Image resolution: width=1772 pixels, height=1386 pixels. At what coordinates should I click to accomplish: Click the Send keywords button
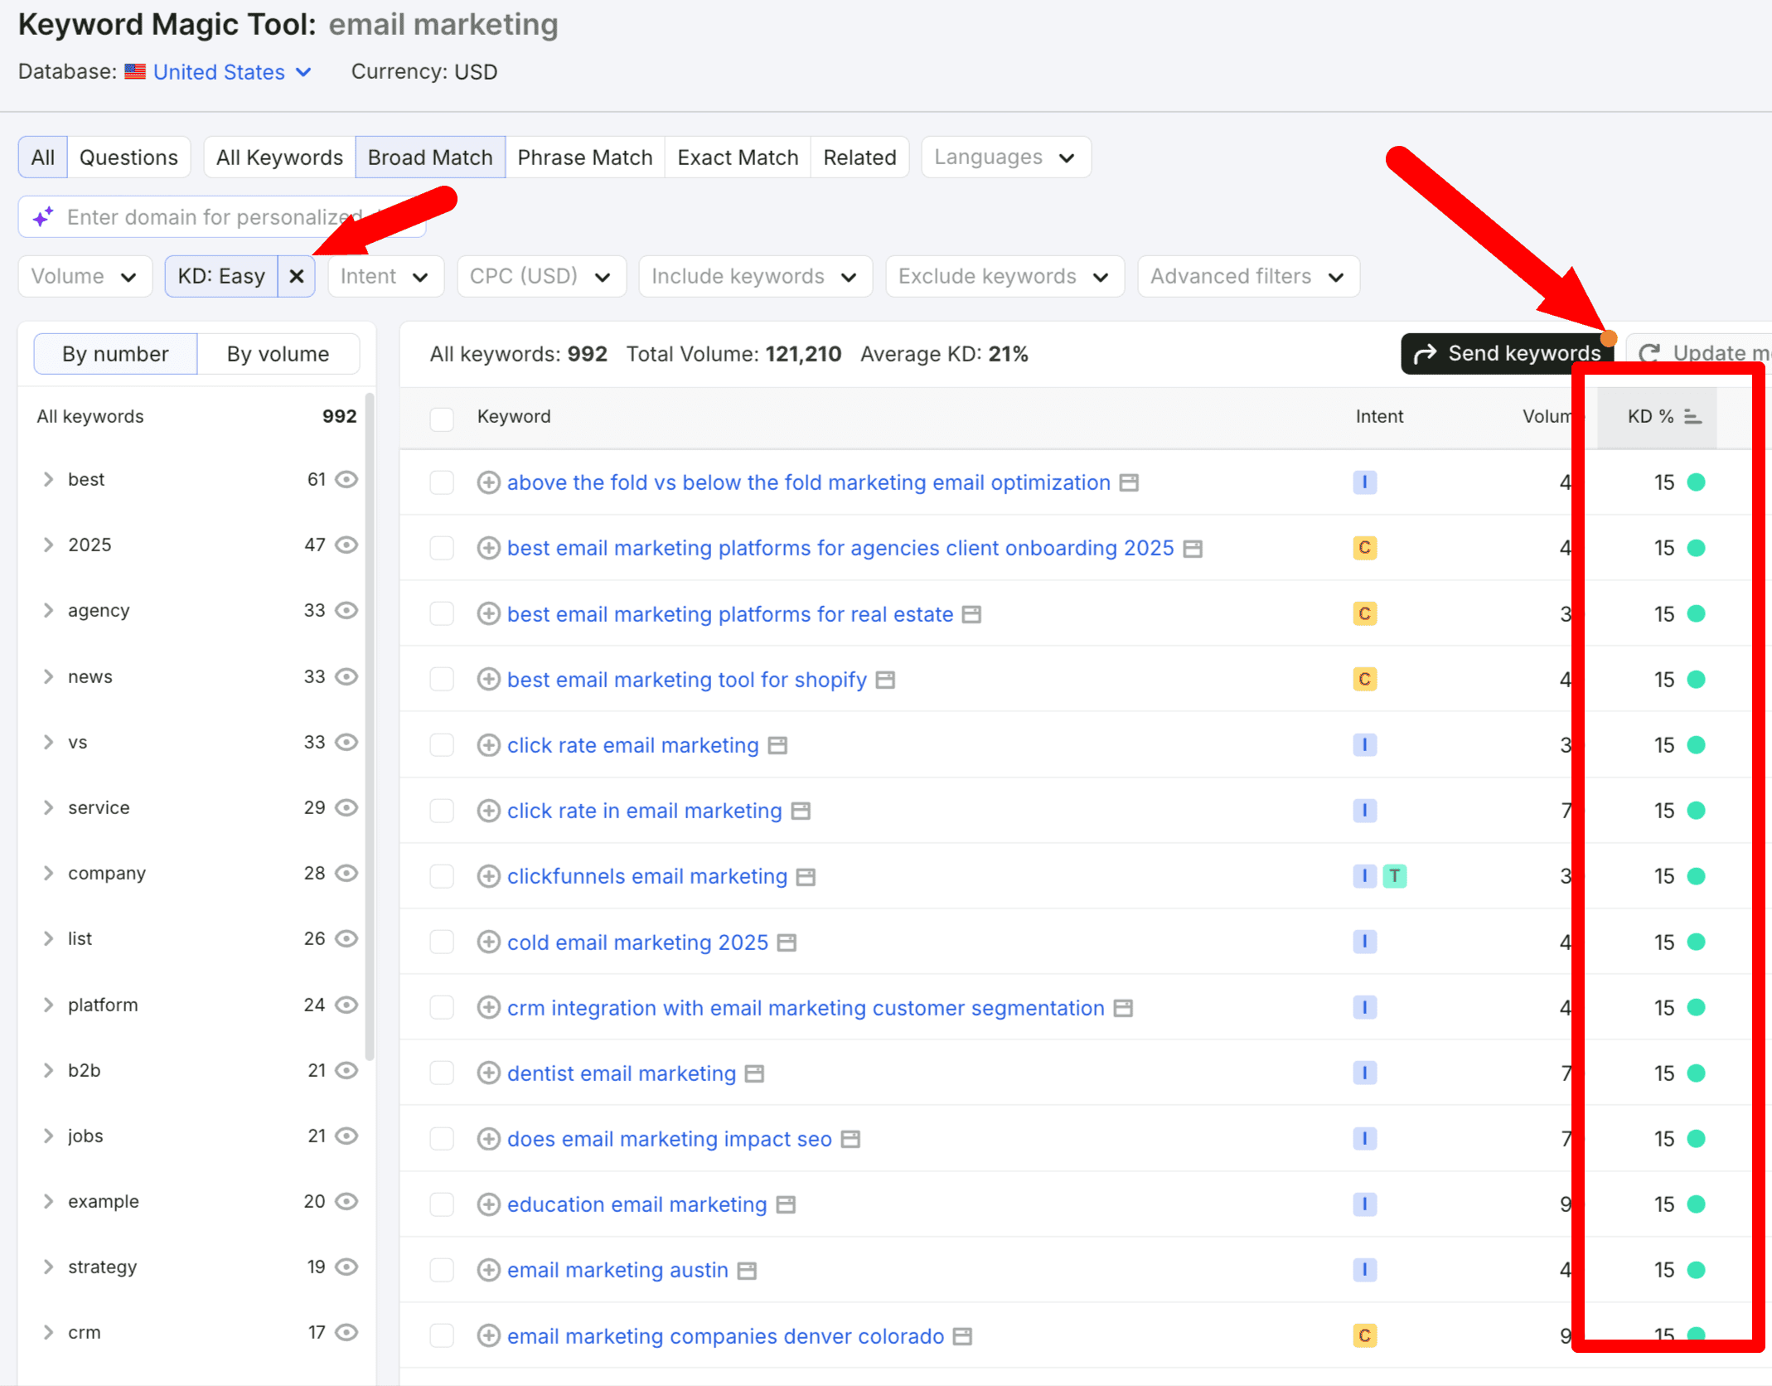click(1508, 354)
